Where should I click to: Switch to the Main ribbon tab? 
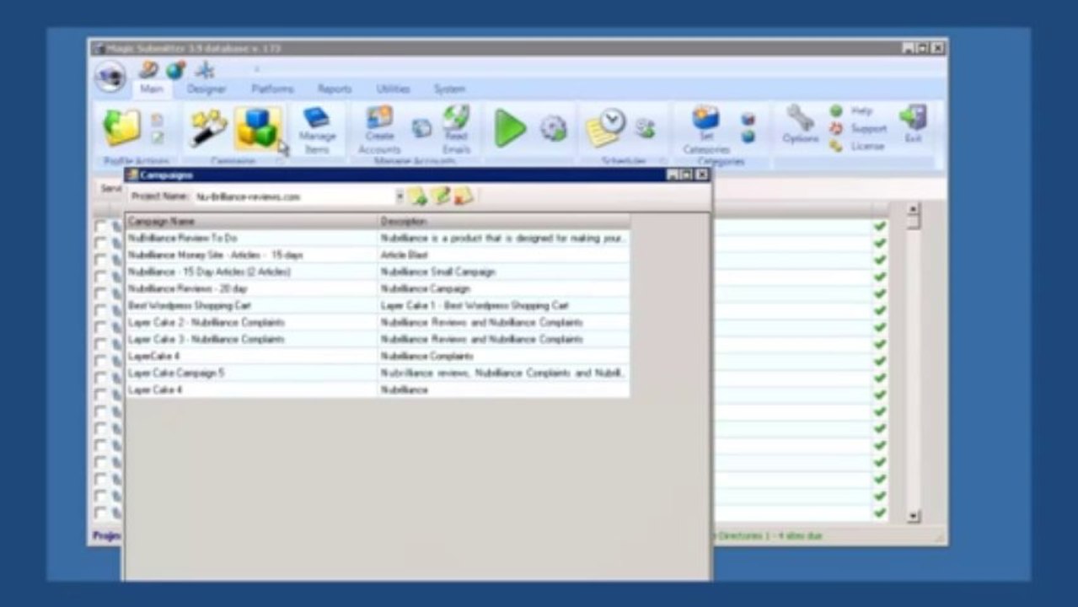pos(152,89)
